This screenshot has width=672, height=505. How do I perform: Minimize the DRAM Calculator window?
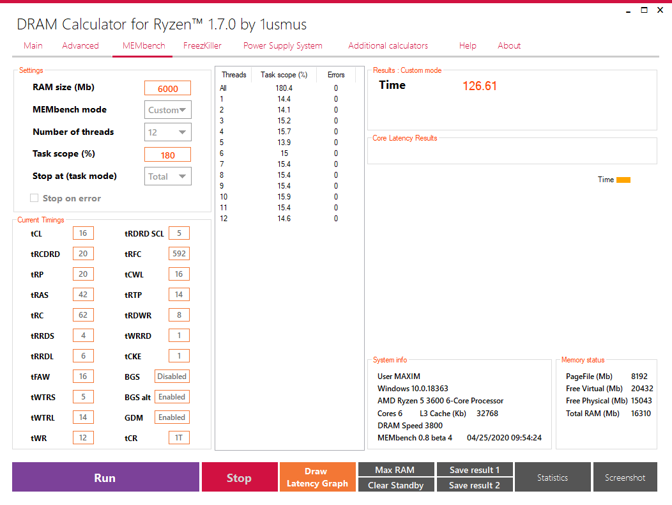(x=629, y=10)
